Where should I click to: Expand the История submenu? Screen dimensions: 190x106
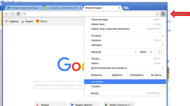(125, 36)
